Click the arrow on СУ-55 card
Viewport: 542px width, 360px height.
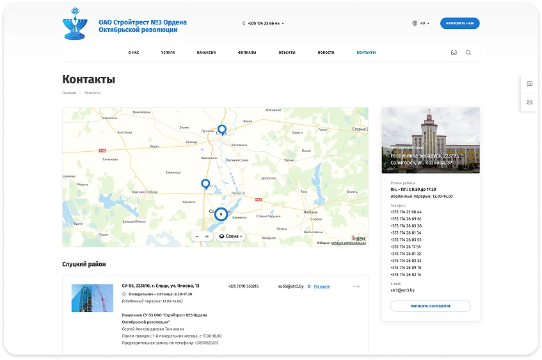point(356,286)
